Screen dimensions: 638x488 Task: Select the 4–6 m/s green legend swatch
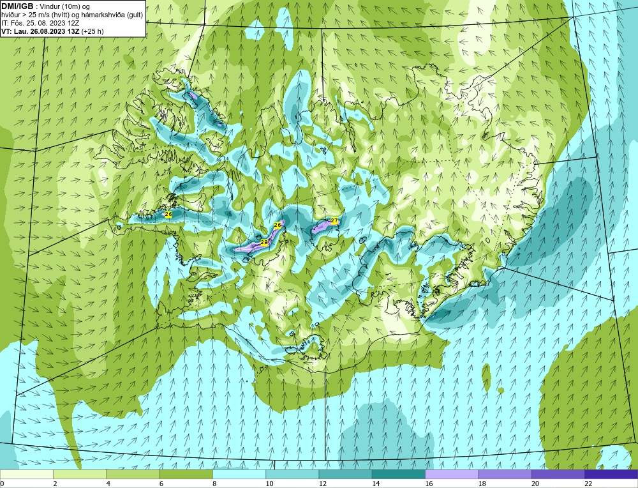[133, 474]
